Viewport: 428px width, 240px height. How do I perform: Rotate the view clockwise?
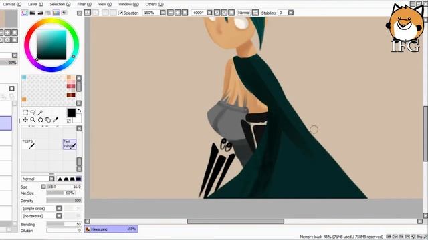[x=224, y=13]
